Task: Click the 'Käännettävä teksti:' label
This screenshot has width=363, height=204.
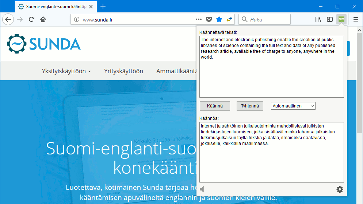Action: [x=218, y=32]
